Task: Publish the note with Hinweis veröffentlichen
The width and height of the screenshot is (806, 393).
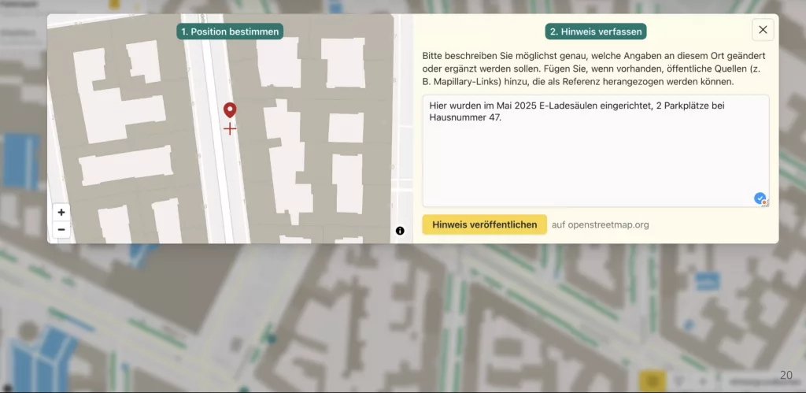Action: point(484,224)
